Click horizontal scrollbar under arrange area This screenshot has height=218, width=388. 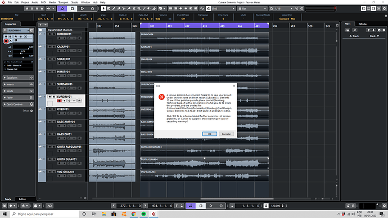pyautogui.click(x=237, y=199)
